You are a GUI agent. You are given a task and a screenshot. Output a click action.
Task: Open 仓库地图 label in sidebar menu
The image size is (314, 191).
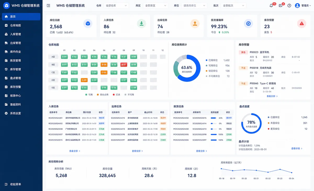(15, 25)
